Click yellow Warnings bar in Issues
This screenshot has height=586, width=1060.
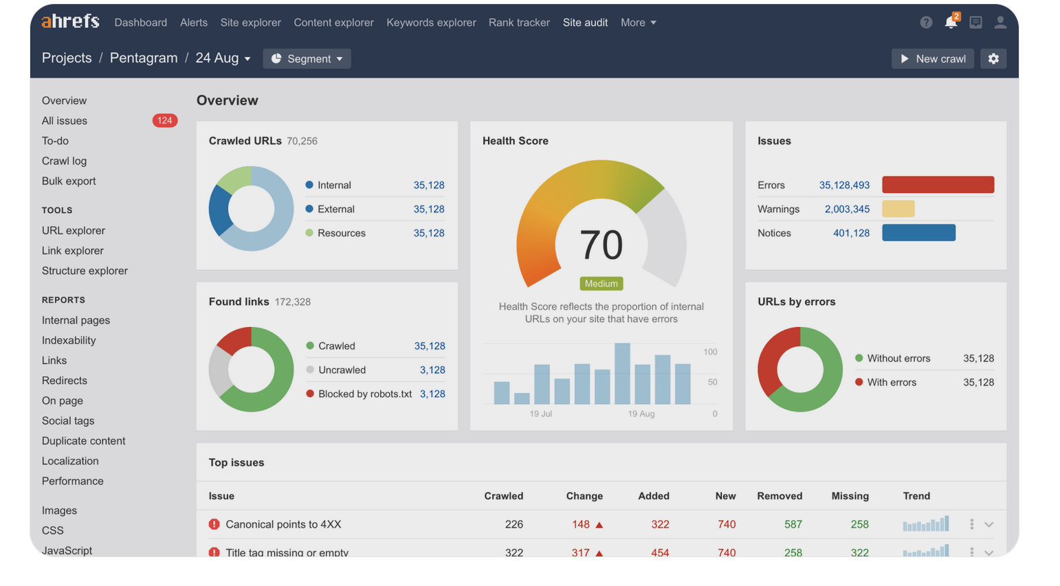pos(898,209)
